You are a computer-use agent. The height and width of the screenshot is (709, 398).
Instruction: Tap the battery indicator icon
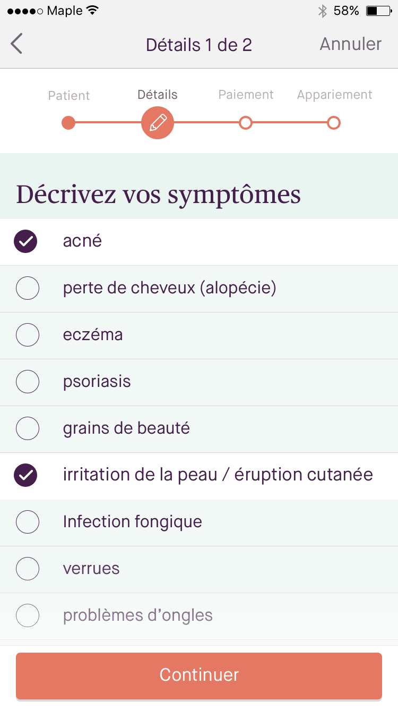378,11
